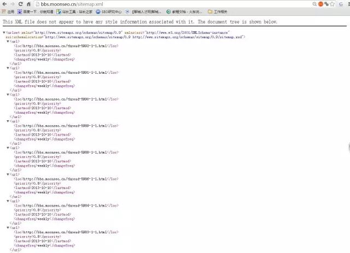The image size is (350, 253).
Task: Open the green-icon bookmark in bookmarks bar
Action: click(184, 11)
